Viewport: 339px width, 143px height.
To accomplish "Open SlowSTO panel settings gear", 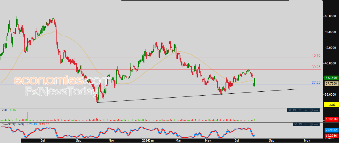I will tap(311, 124).
